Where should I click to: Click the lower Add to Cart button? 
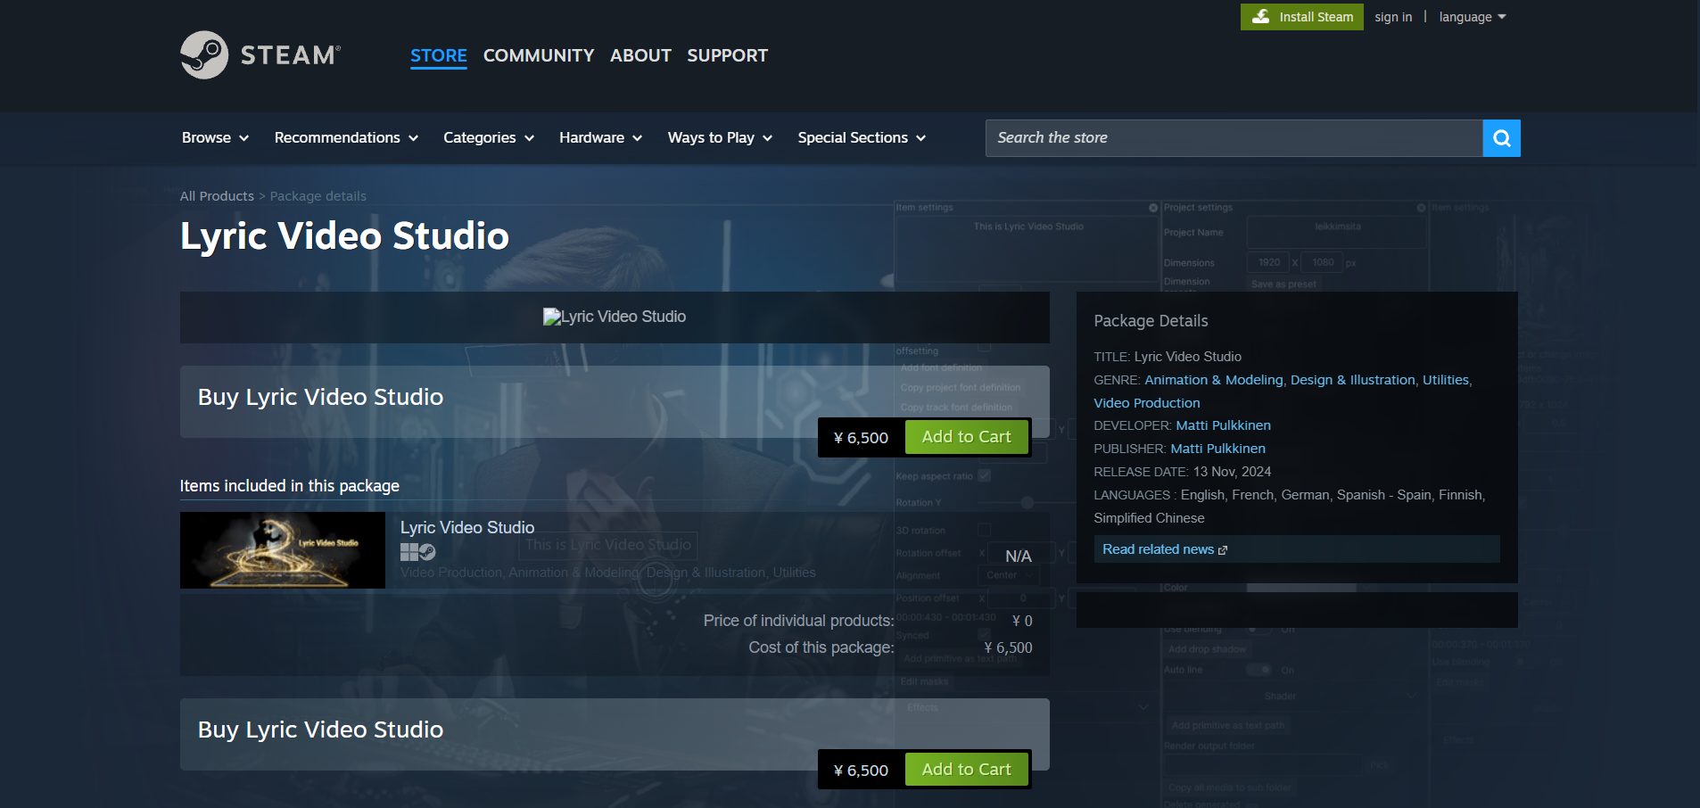point(966,770)
